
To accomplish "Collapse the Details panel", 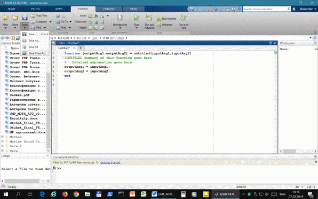I will tap(47, 156).
